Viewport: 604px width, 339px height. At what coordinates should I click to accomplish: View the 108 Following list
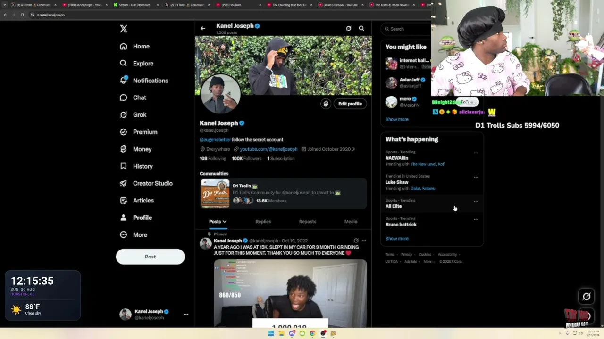tap(213, 159)
